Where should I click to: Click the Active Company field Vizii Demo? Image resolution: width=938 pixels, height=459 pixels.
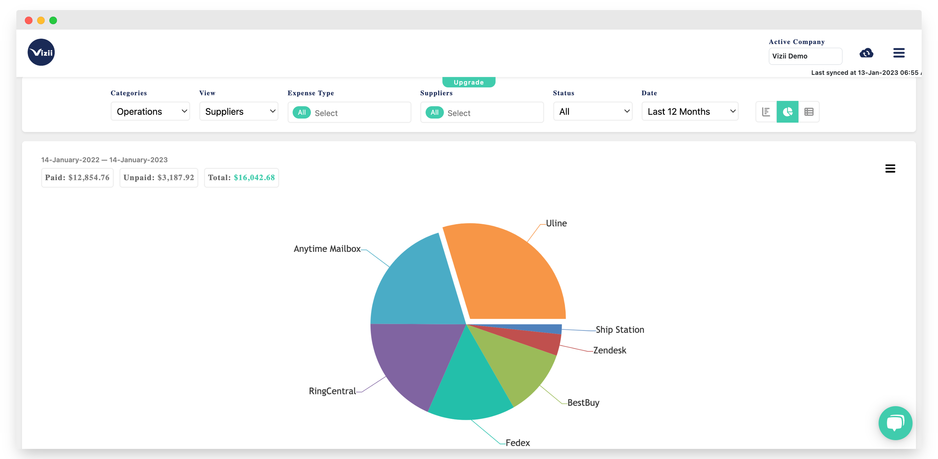tap(805, 56)
